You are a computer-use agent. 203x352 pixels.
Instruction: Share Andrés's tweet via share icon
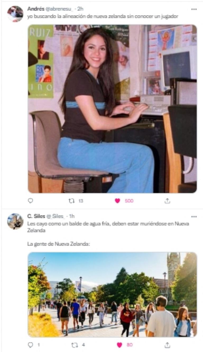coord(167,201)
